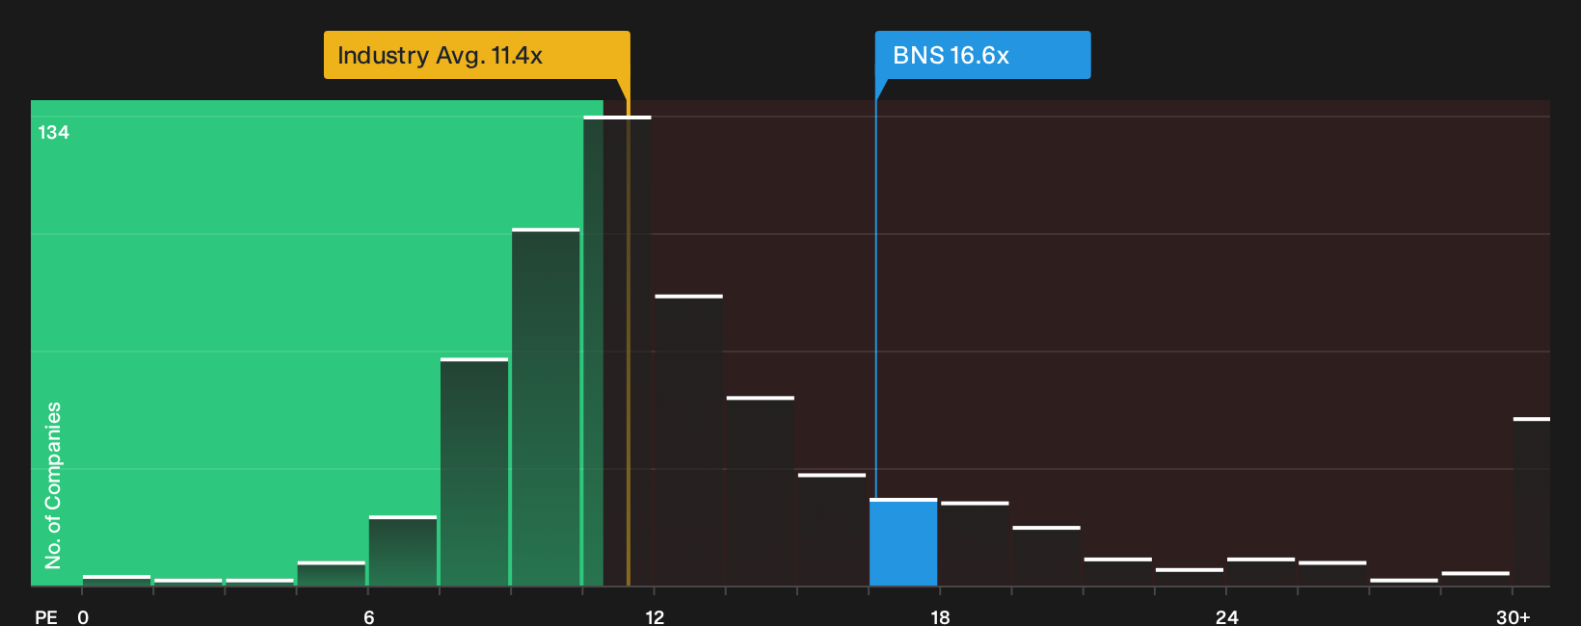Click the Industry Avg. 11.4x label

point(476,55)
